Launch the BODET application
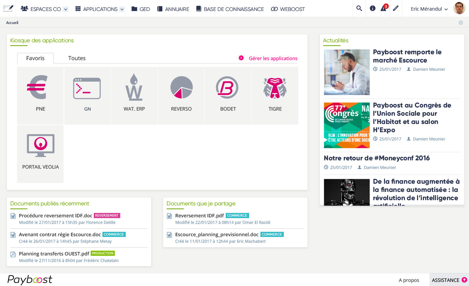 click(228, 95)
